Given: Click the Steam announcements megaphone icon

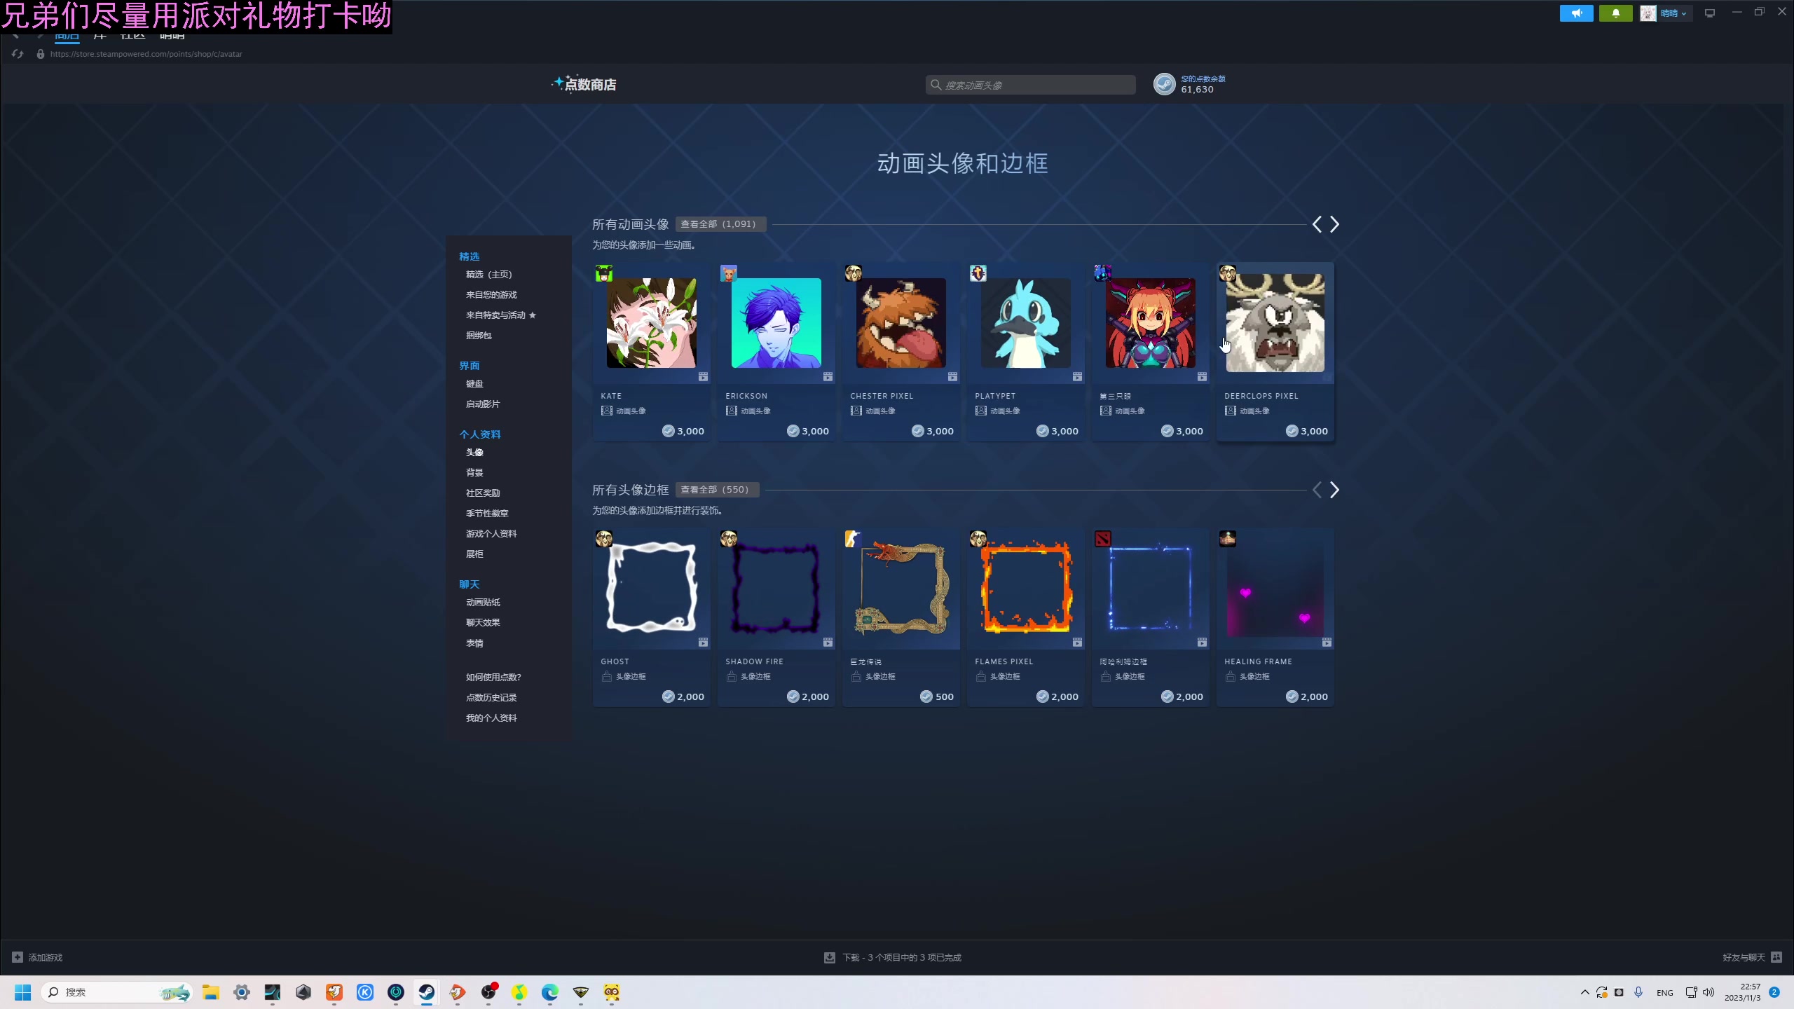Looking at the screenshot, I should coord(1576,13).
